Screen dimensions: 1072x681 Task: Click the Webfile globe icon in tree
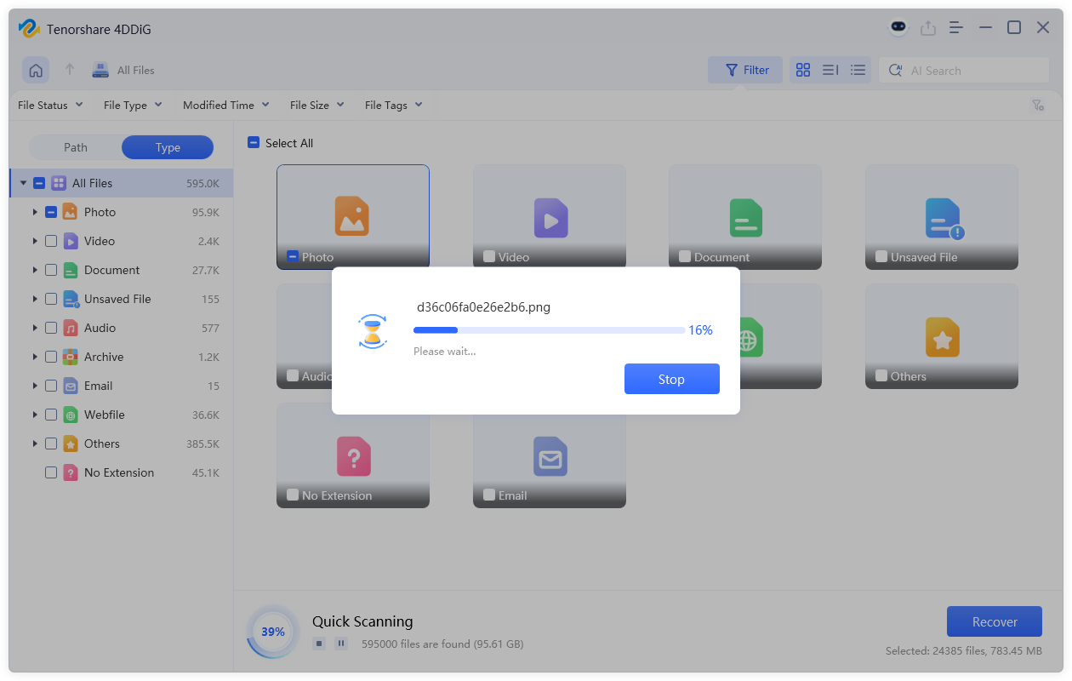(x=71, y=415)
